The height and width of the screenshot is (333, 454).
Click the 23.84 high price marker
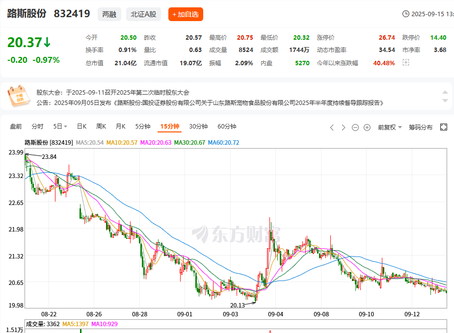click(49, 157)
